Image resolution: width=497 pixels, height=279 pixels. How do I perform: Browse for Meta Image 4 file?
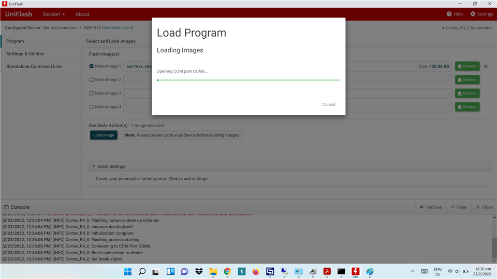pos(467,107)
